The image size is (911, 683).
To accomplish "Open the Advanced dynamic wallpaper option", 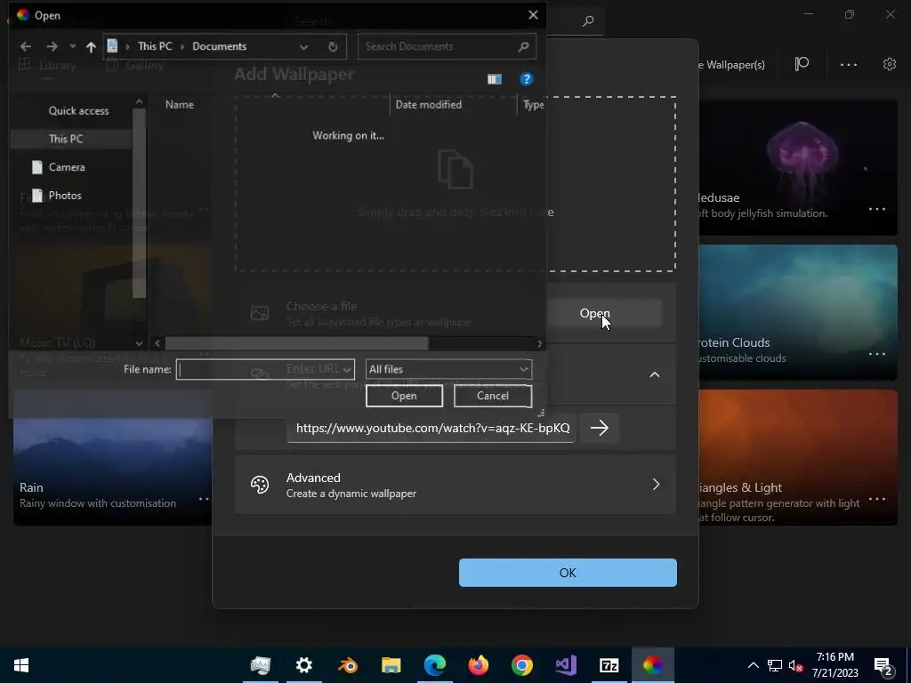I will pyautogui.click(x=455, y=485).
